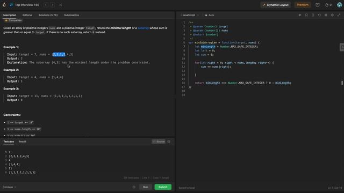Click the keyboard shortcuts icon in editor
This screenshot has width=344, height=193.
pyautogui.click(x=326, y=15)
